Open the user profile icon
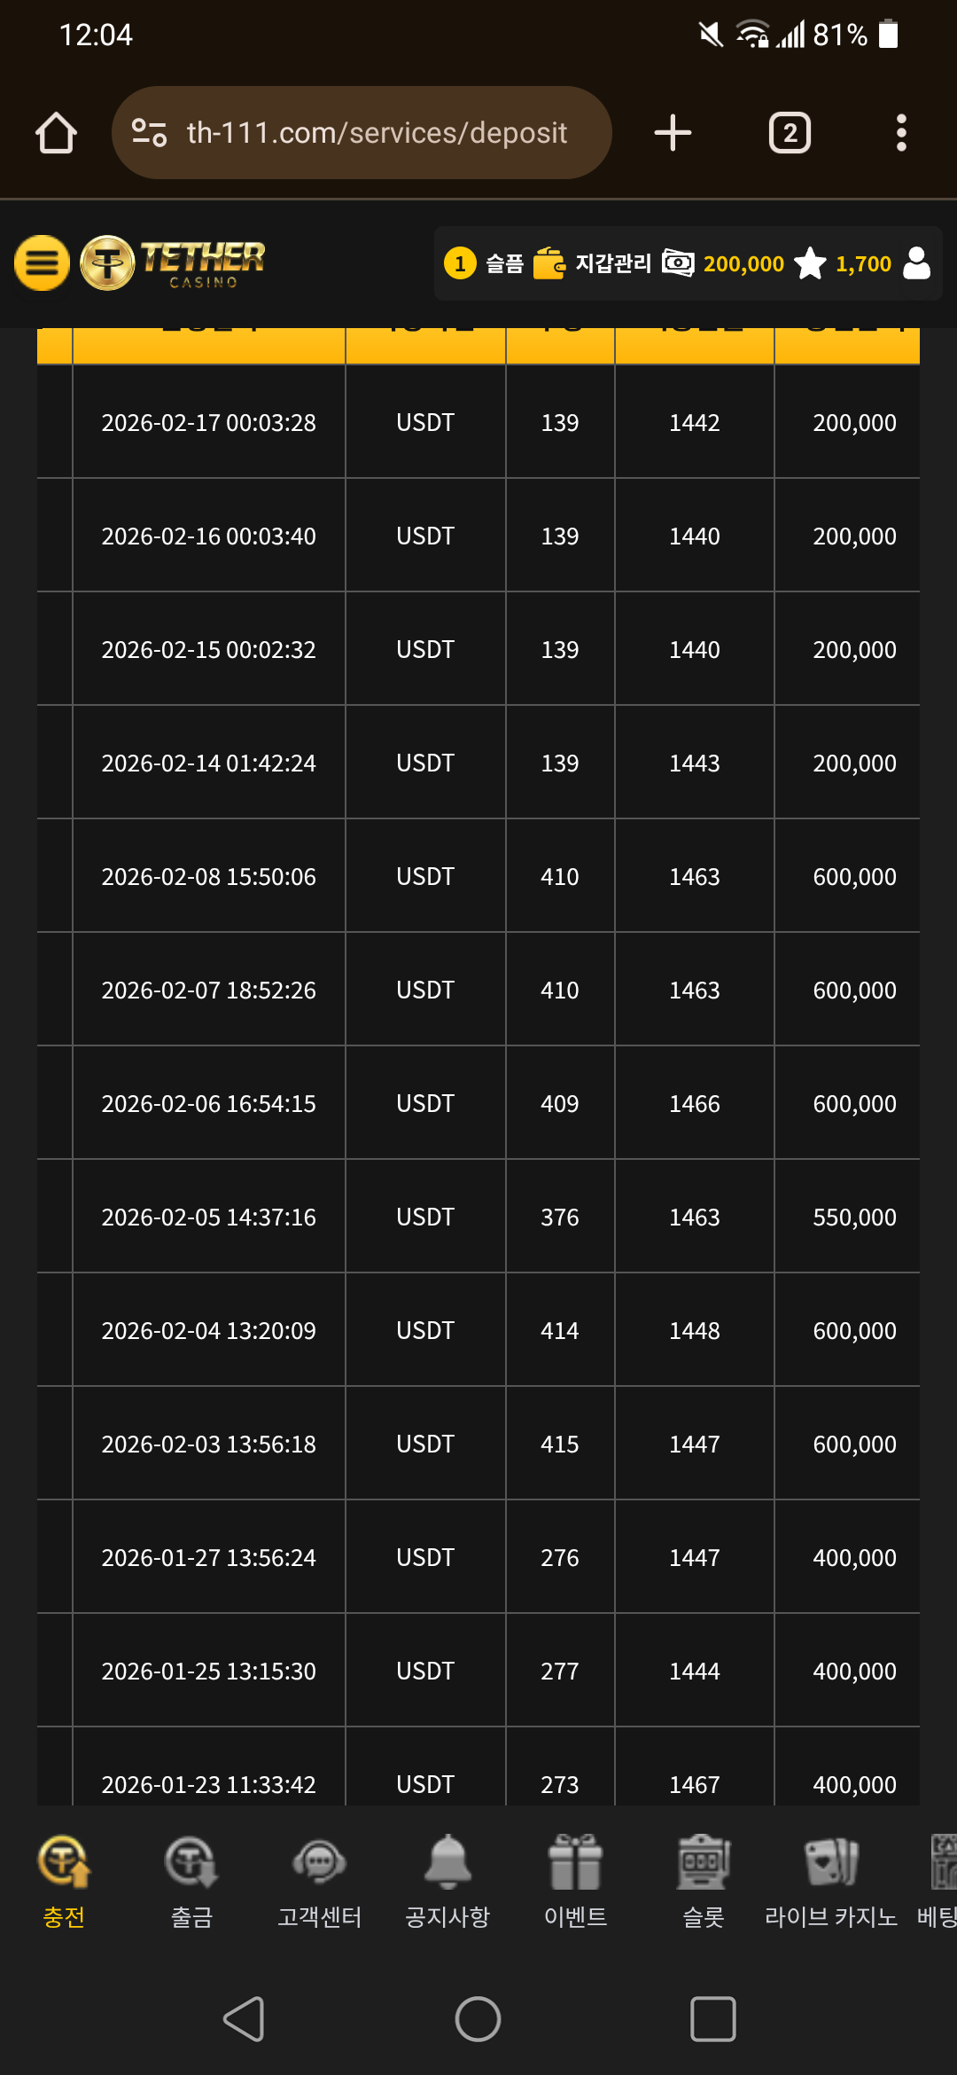This screenshot has width=957, height=2075. tap(916, 263)
